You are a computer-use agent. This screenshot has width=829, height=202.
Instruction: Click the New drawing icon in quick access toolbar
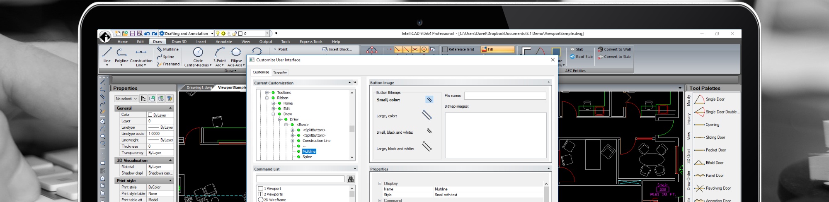click(x=118, y=34)
